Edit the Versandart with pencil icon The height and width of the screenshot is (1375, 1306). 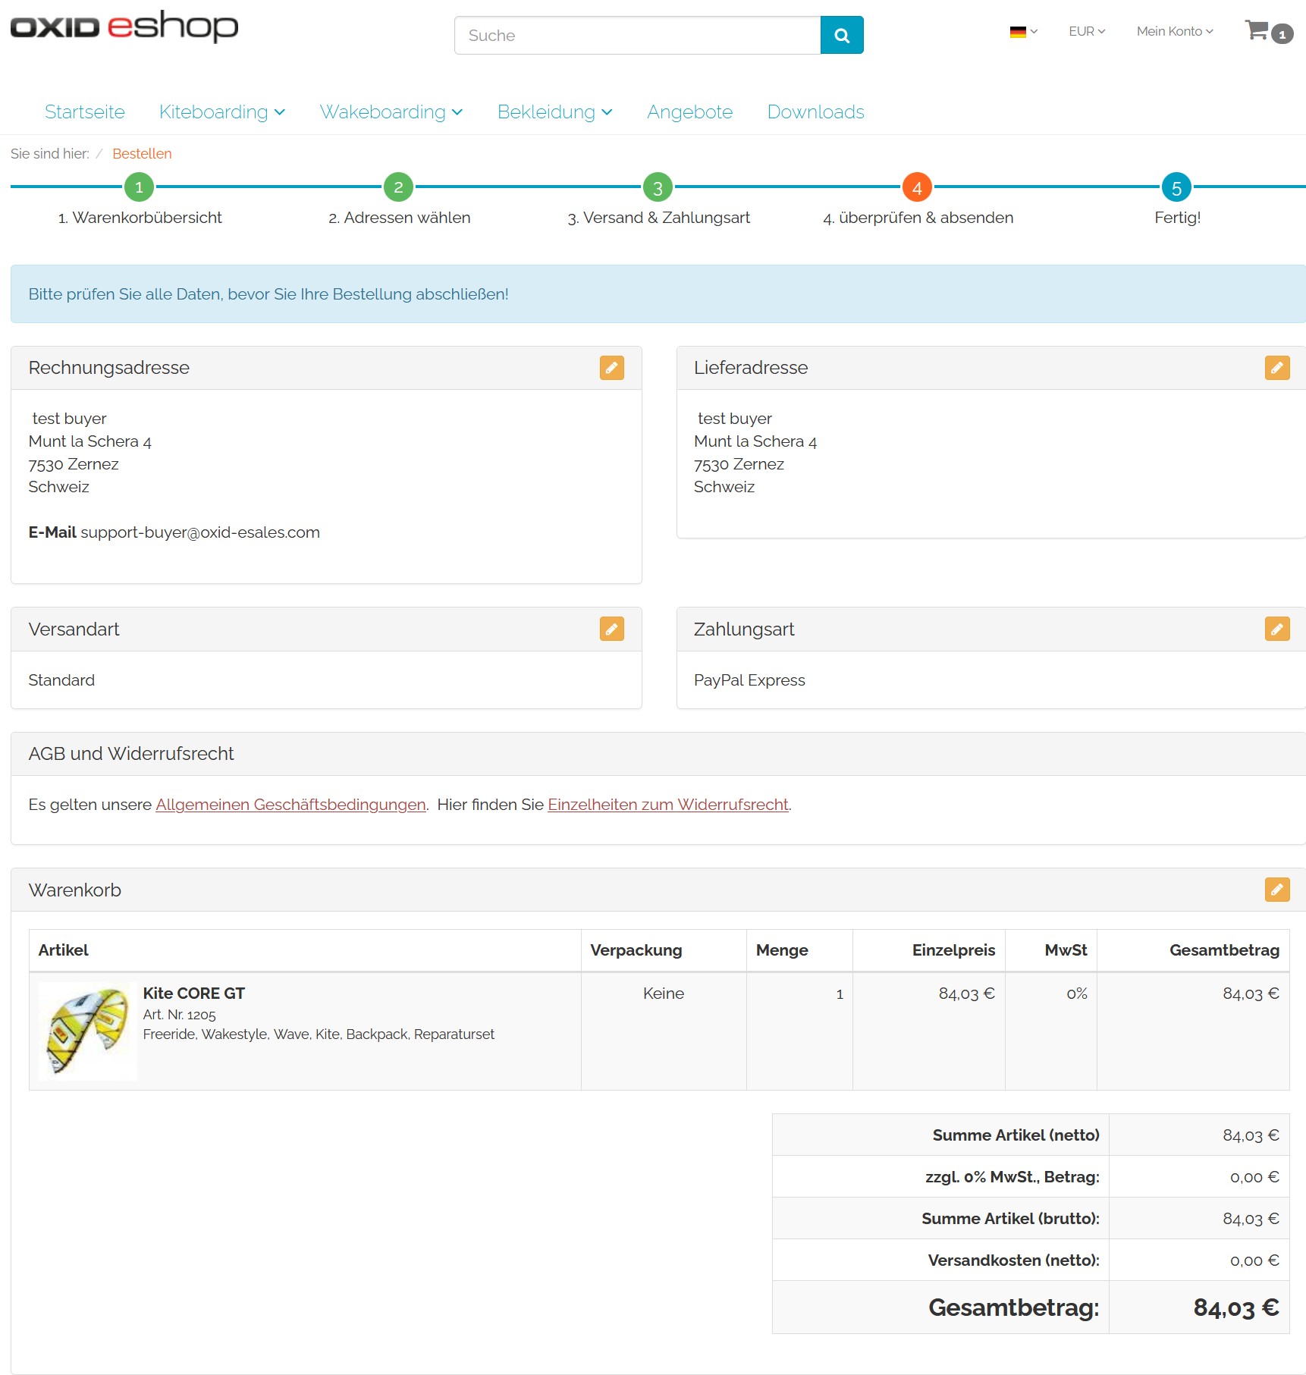point(611,629)
